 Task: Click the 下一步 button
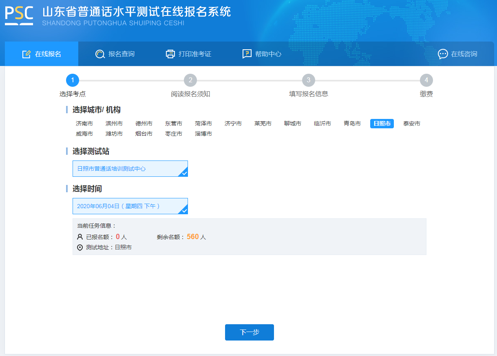249,332
